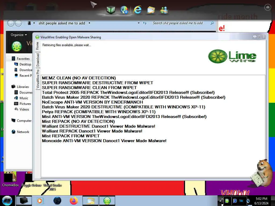Screen dimensions: 275x206
Task: Open ChomikBox desktop shortcut
Action: point(10,179)
